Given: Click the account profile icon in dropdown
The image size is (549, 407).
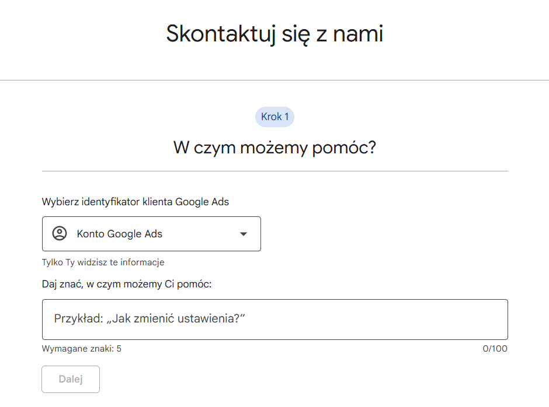Looking at the screenshot, I should click(x=60, y=233).
